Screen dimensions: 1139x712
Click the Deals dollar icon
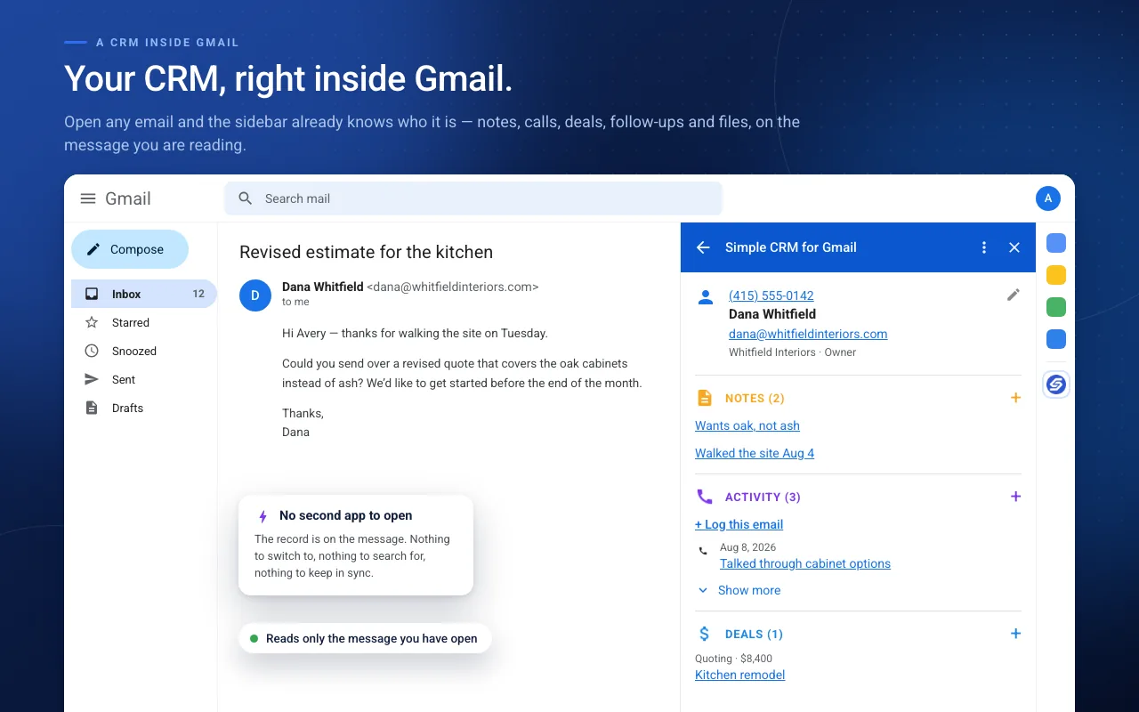point(705,634)
